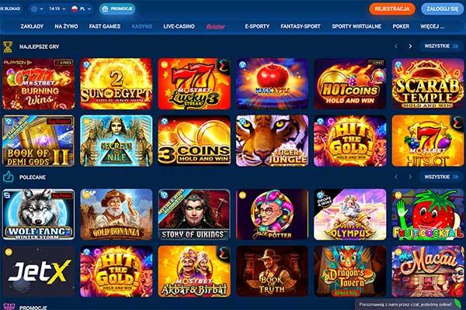The image size is (466, 310).
Task: Click the JetX game tile
Action: pos(39,271)
